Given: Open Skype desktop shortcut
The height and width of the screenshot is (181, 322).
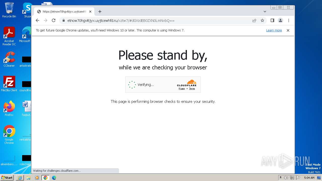Looking at the screenshot, I should point(27,10).
